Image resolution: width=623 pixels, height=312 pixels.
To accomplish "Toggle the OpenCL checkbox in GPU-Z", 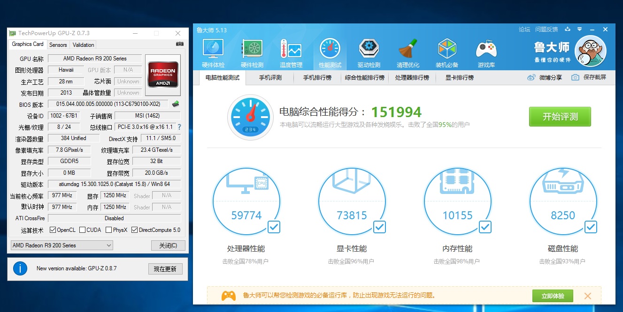I will 53,230.
